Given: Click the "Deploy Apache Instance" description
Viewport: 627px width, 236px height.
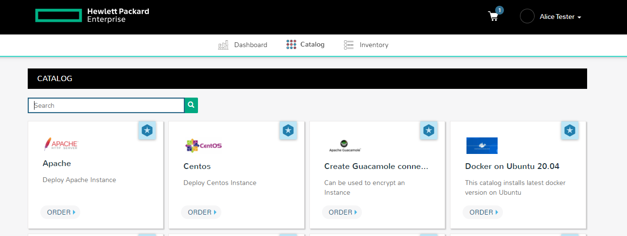Looking at the screenshot, I should point(79,180).
